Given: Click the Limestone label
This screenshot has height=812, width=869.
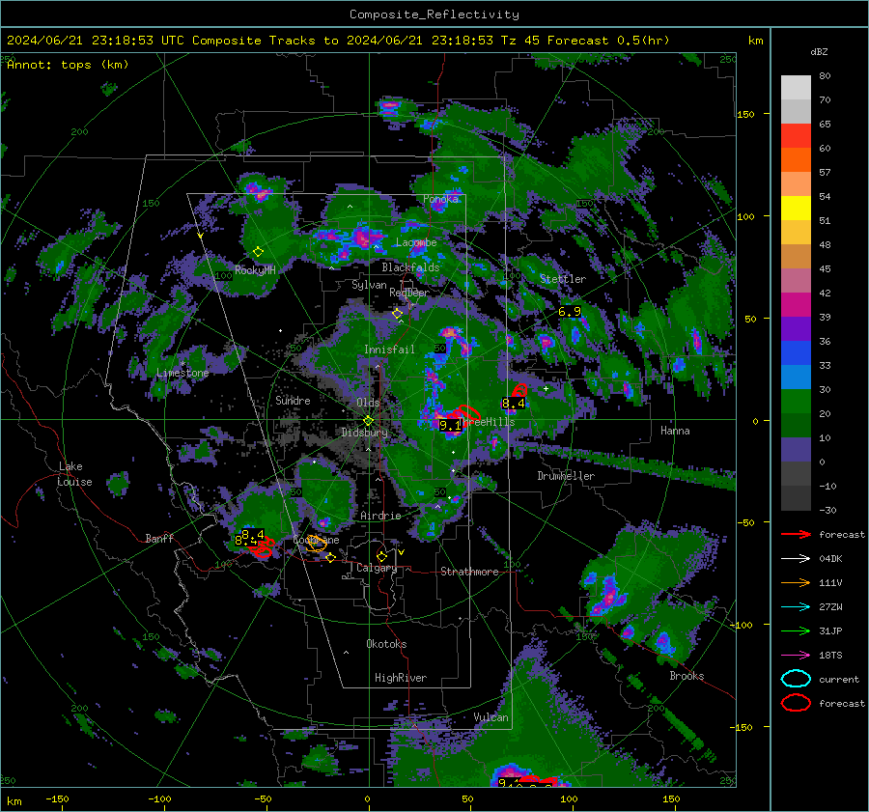Looking at the screenshot, I should [182, 373].
